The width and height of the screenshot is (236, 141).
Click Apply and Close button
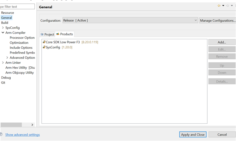(x=192, y=134)
